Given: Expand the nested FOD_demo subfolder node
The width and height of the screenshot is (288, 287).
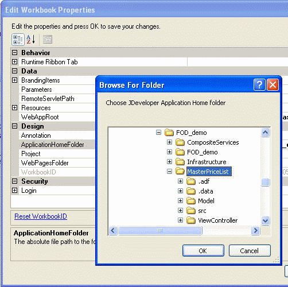Looking at the screenshot, I should tap(169, 152).
